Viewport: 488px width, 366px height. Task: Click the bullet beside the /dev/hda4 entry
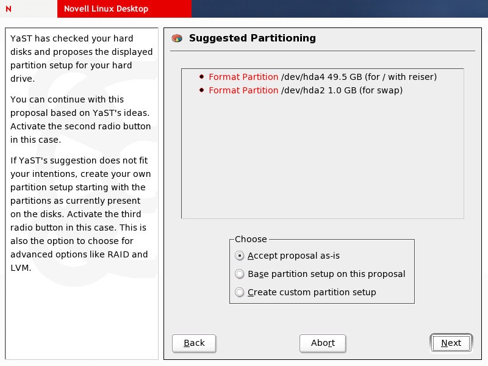coord(202,77)
